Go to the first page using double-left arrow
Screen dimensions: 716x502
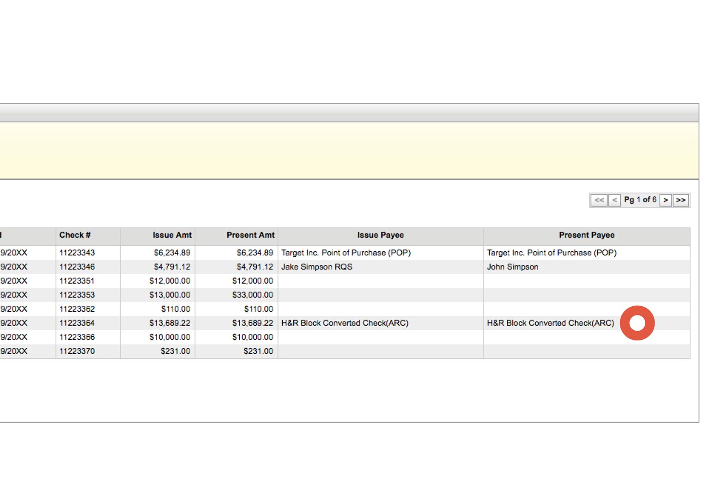click(x=599, y=200)
